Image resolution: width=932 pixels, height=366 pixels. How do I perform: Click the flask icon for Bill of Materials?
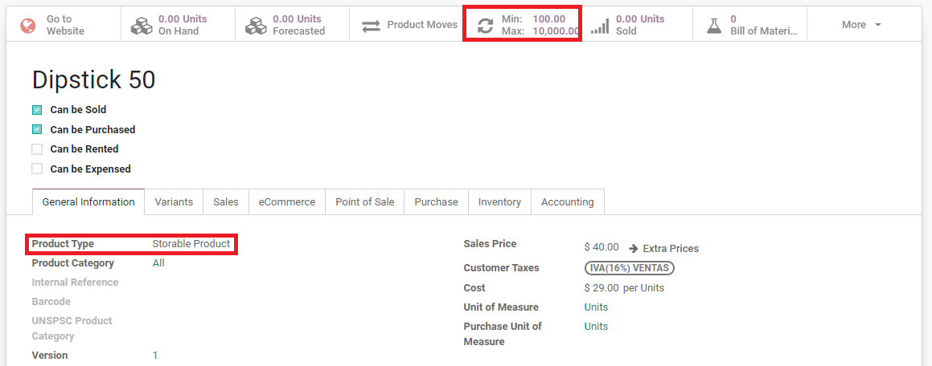pos(714,26)
